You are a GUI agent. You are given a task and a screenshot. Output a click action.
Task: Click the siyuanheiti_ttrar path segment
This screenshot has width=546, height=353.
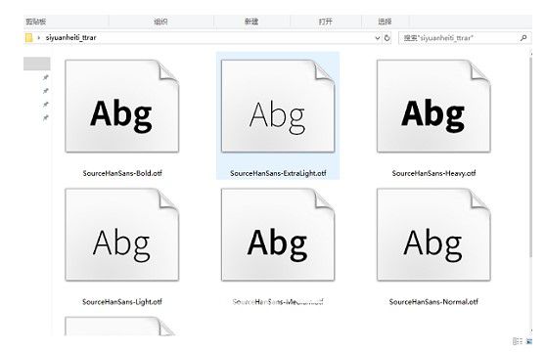(70, 37)
